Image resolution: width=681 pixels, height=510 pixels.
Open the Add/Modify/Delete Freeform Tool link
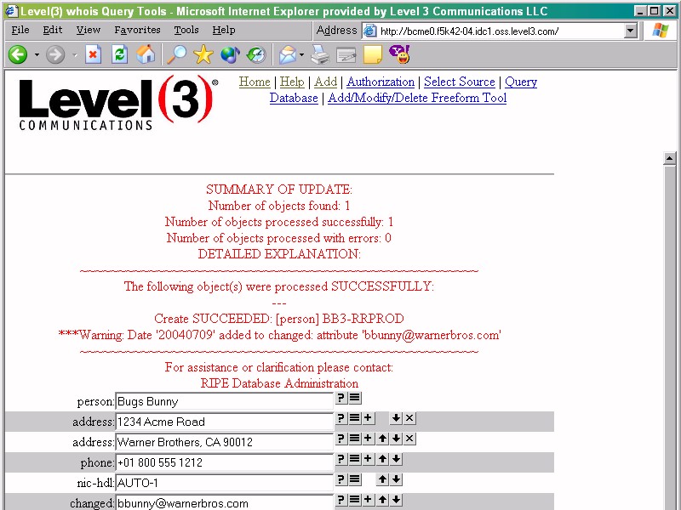pyautogui.click(x=417, y=98)
